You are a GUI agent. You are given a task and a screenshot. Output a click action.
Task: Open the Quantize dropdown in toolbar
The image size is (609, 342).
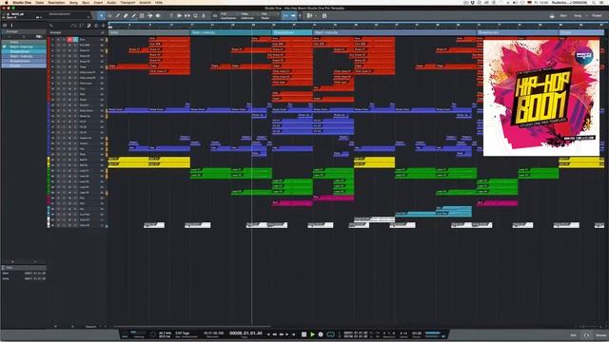(x=228, y=16)
